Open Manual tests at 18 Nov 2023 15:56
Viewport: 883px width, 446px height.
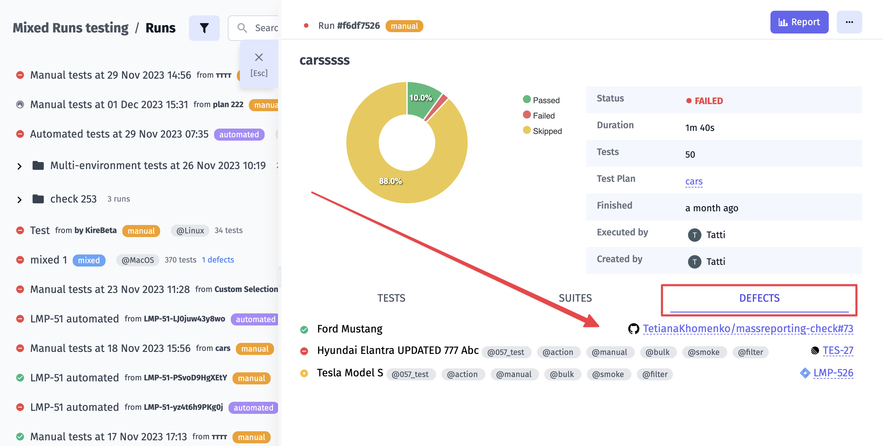click(110, 348)
